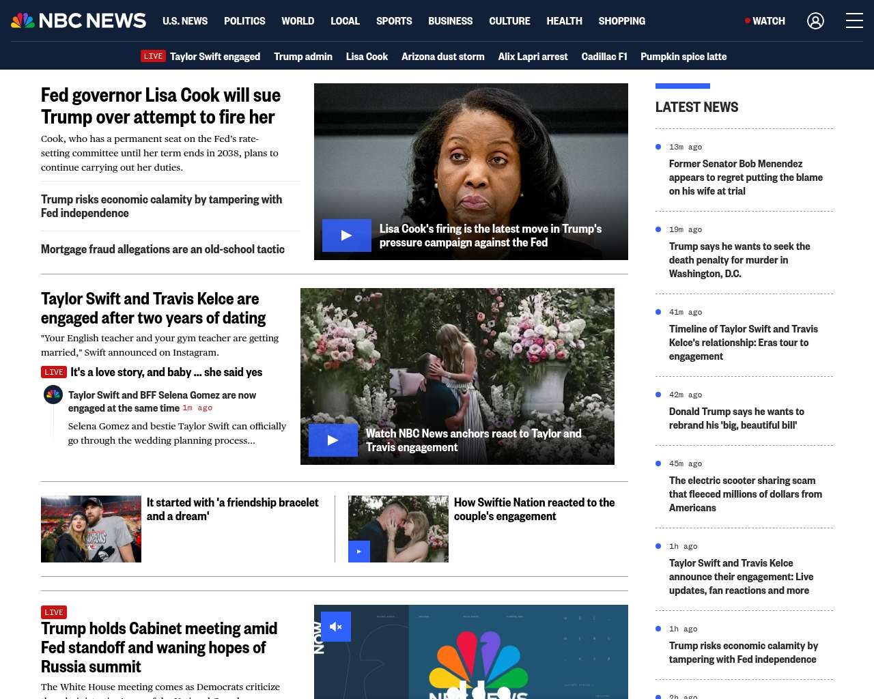Open Trump death penalty Washington D.C. story

[739, 260]
